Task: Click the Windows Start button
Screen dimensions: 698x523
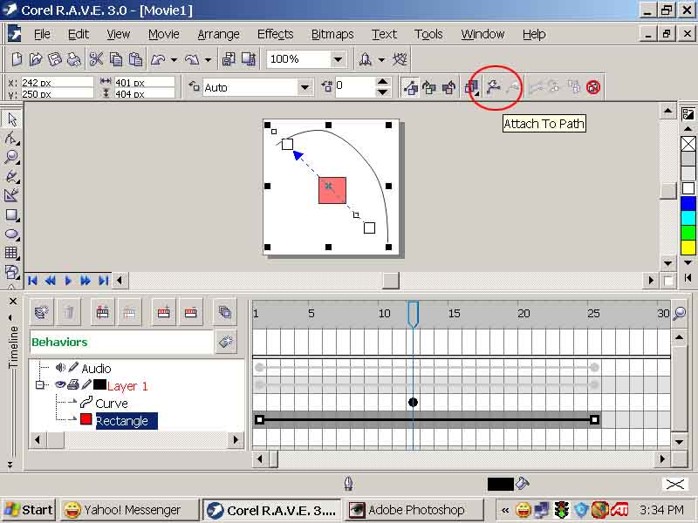Action: coord(29,510)
